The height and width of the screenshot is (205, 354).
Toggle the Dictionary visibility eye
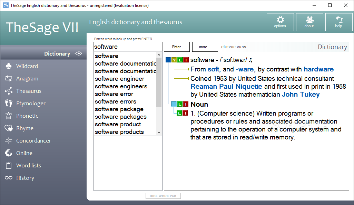(x=78, y=53)
